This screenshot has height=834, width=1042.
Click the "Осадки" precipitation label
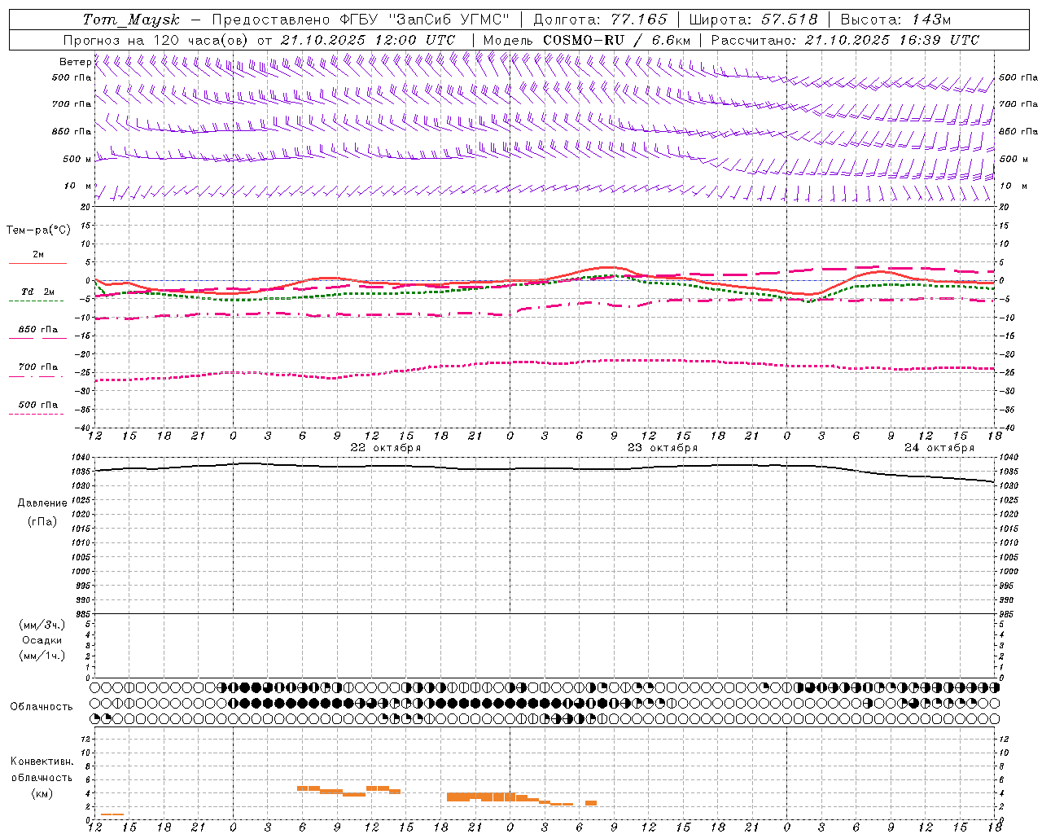[x=42, y=640]
